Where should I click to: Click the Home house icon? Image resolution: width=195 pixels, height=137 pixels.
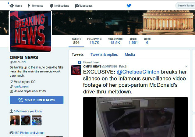coord(12,5)
